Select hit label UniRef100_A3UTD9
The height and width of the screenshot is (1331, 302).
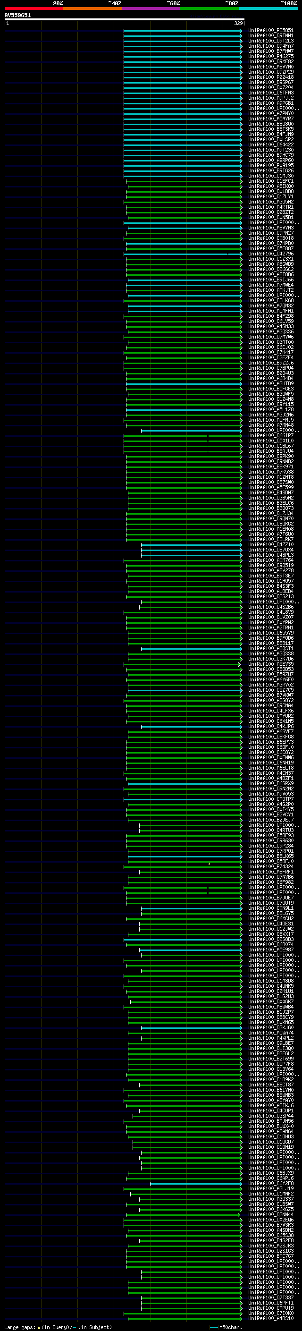(x=270, y=383)
